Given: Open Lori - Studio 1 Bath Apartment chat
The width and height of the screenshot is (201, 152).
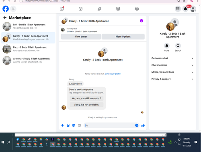Looking at the screenshot, I should click(x=28, y=26).
